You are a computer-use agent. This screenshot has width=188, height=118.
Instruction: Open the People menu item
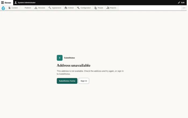pos(99,8)
